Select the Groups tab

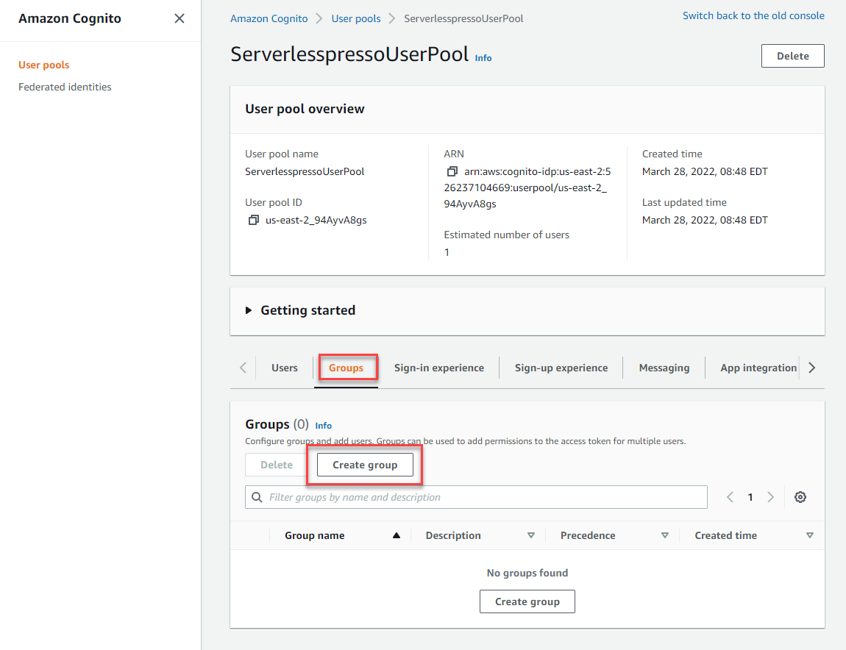click(346, 368)
